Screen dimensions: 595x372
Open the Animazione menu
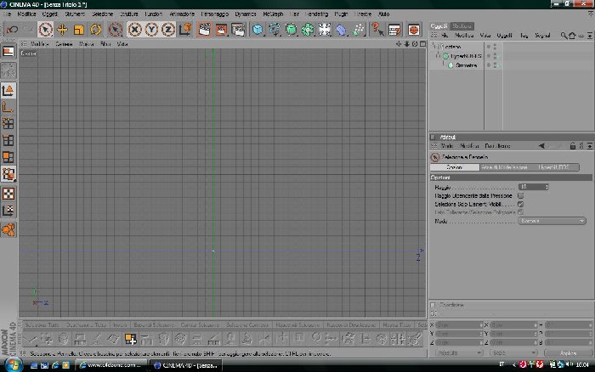tap(182, 14)
